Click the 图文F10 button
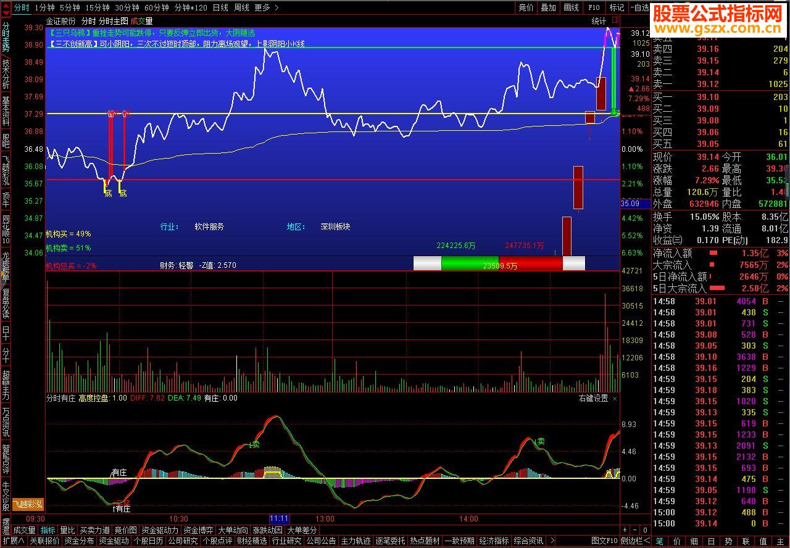 coord(604,541)
